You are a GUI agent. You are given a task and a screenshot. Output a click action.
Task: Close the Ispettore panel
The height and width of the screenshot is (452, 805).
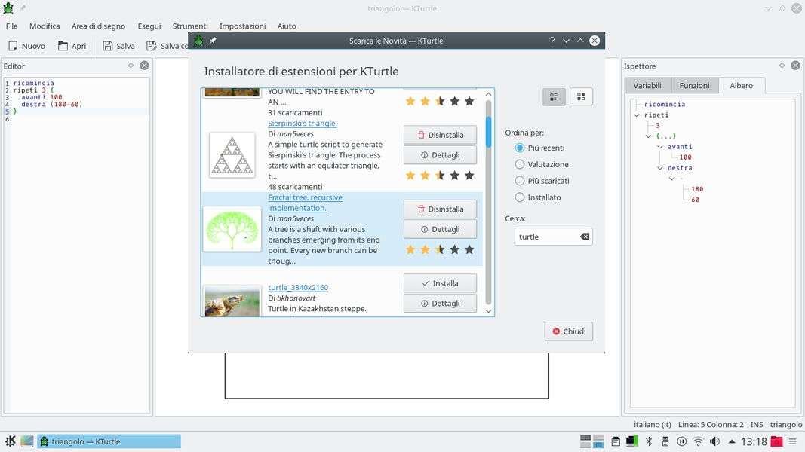(795, 66)
